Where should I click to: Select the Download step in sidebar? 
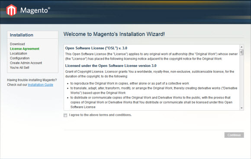(17, 44)
